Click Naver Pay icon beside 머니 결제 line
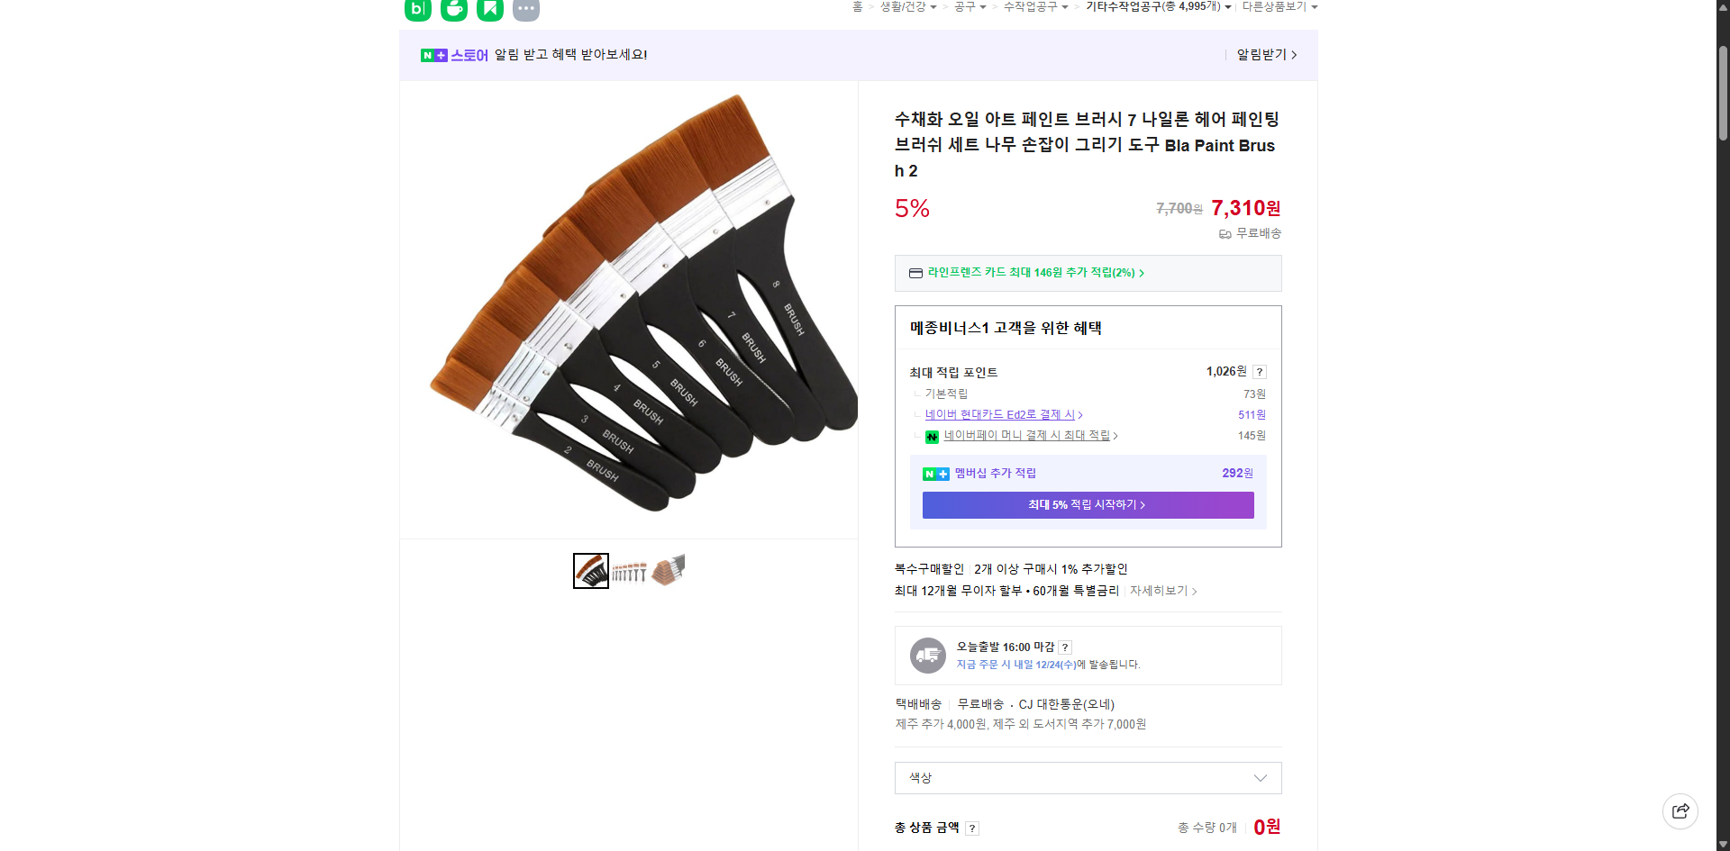1730x851 pixels. (x=932, y=436)
